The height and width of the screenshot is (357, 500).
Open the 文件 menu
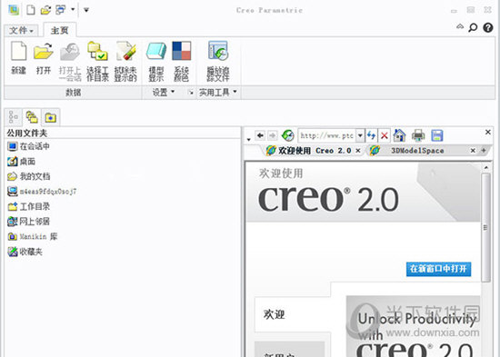tap(21, 31)
